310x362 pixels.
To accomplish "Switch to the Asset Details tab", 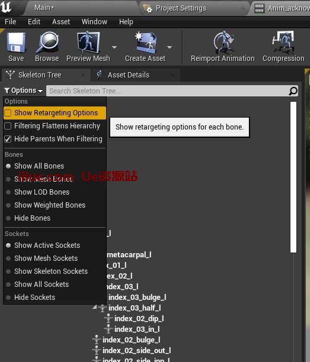I will click(x=129, y=75).
